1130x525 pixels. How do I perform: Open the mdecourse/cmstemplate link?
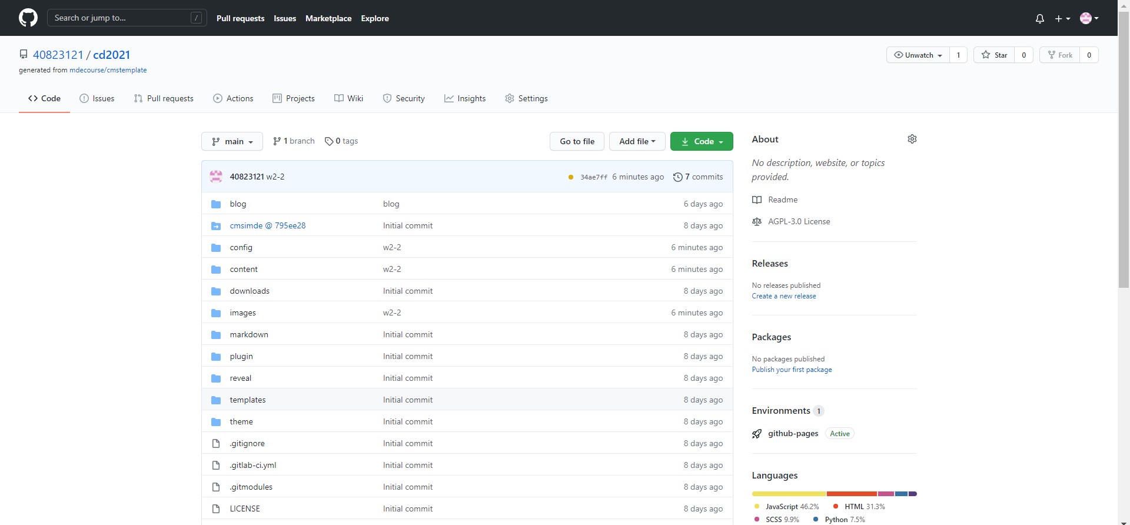[108, 70]
